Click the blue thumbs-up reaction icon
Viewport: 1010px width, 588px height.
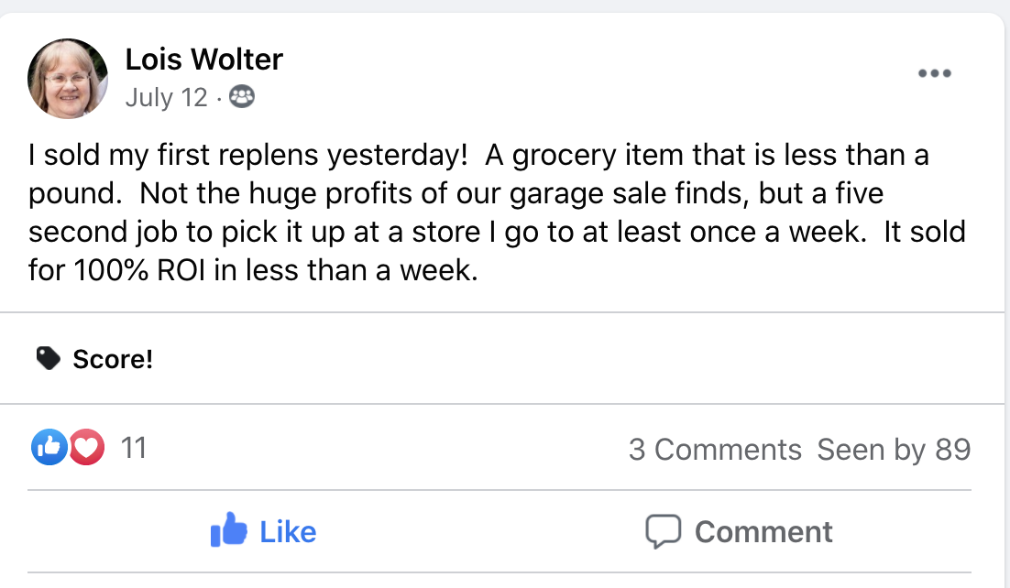click(49, 448)
